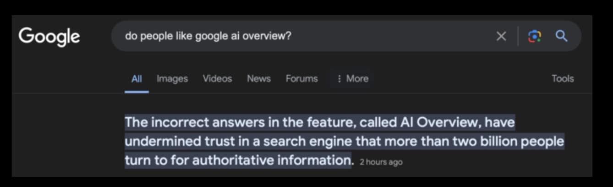Click the words "AI Overview" in the snippet
The width and height of the screenshot is (613, 187).
click(439, 123)
